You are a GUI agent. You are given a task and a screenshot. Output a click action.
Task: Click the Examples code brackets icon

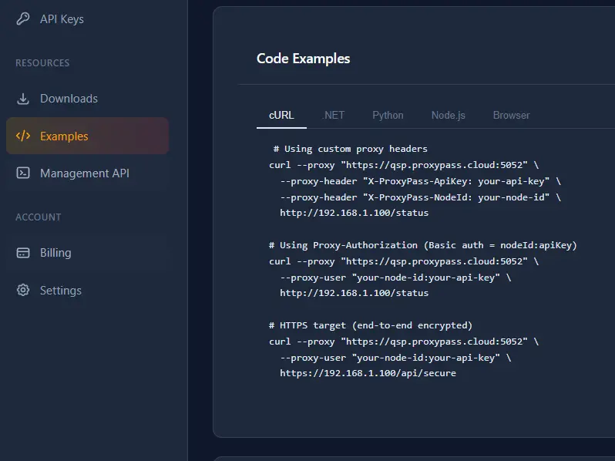tap(23, 136)
